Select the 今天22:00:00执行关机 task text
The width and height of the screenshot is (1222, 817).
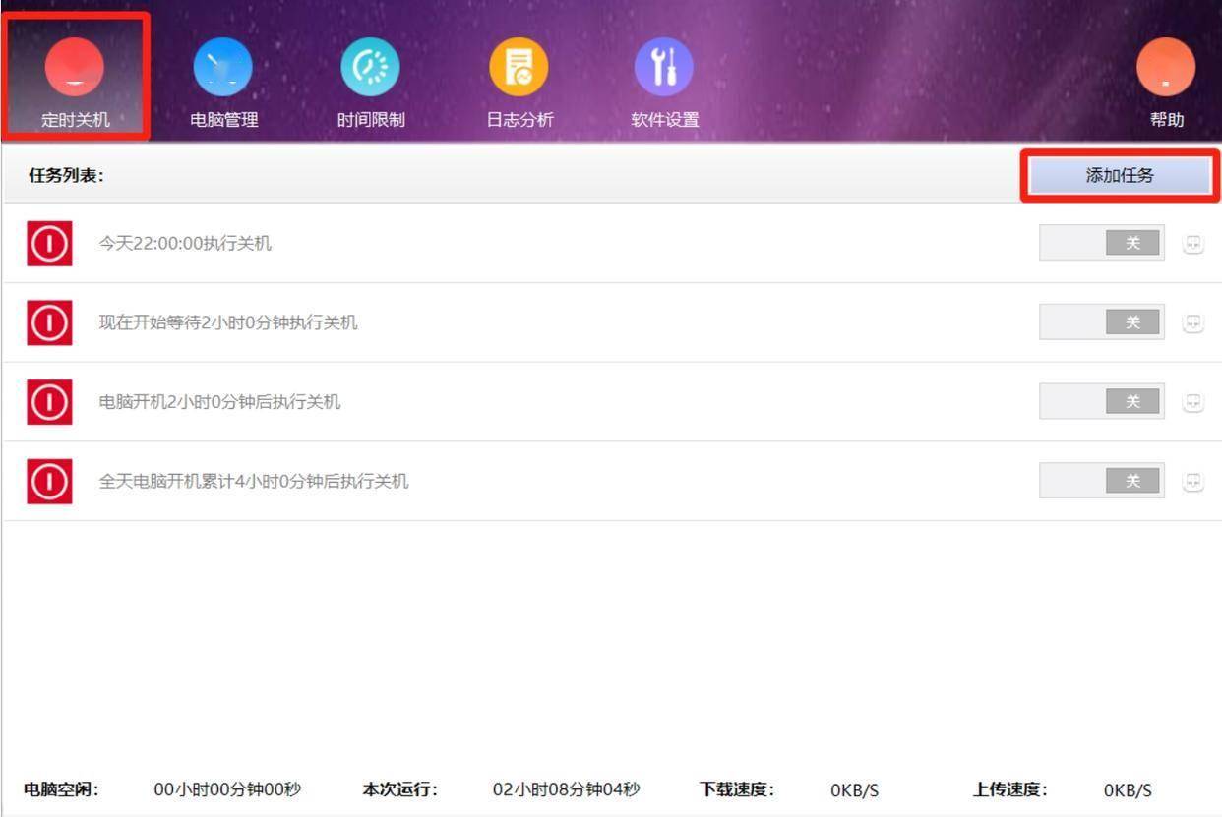185,244
